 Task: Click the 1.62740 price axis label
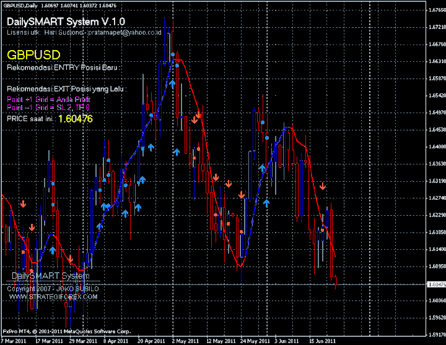pyautogui.click(x=437, y=198)
